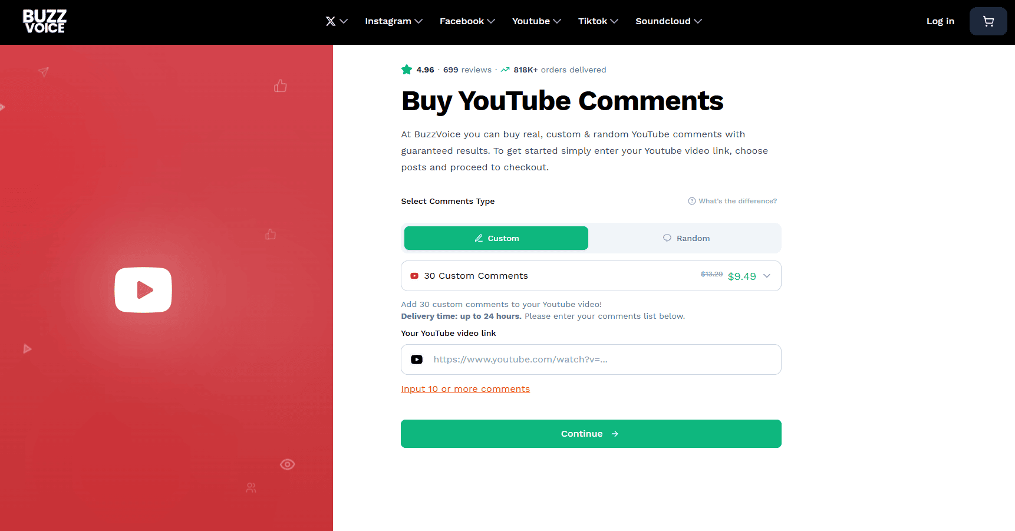Click Input 10 or more comments link
The image size is (1015, 531).
coord(466,389)
